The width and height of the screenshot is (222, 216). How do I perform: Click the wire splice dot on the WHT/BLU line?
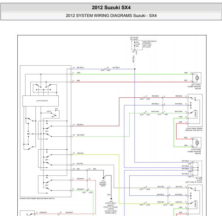coord(135,69)
